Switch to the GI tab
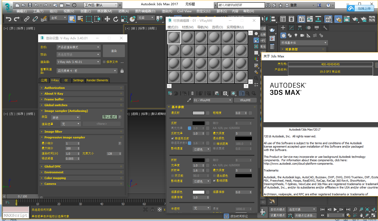 (66, 80)
